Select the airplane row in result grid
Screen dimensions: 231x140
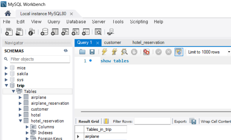tap(105, 136)
